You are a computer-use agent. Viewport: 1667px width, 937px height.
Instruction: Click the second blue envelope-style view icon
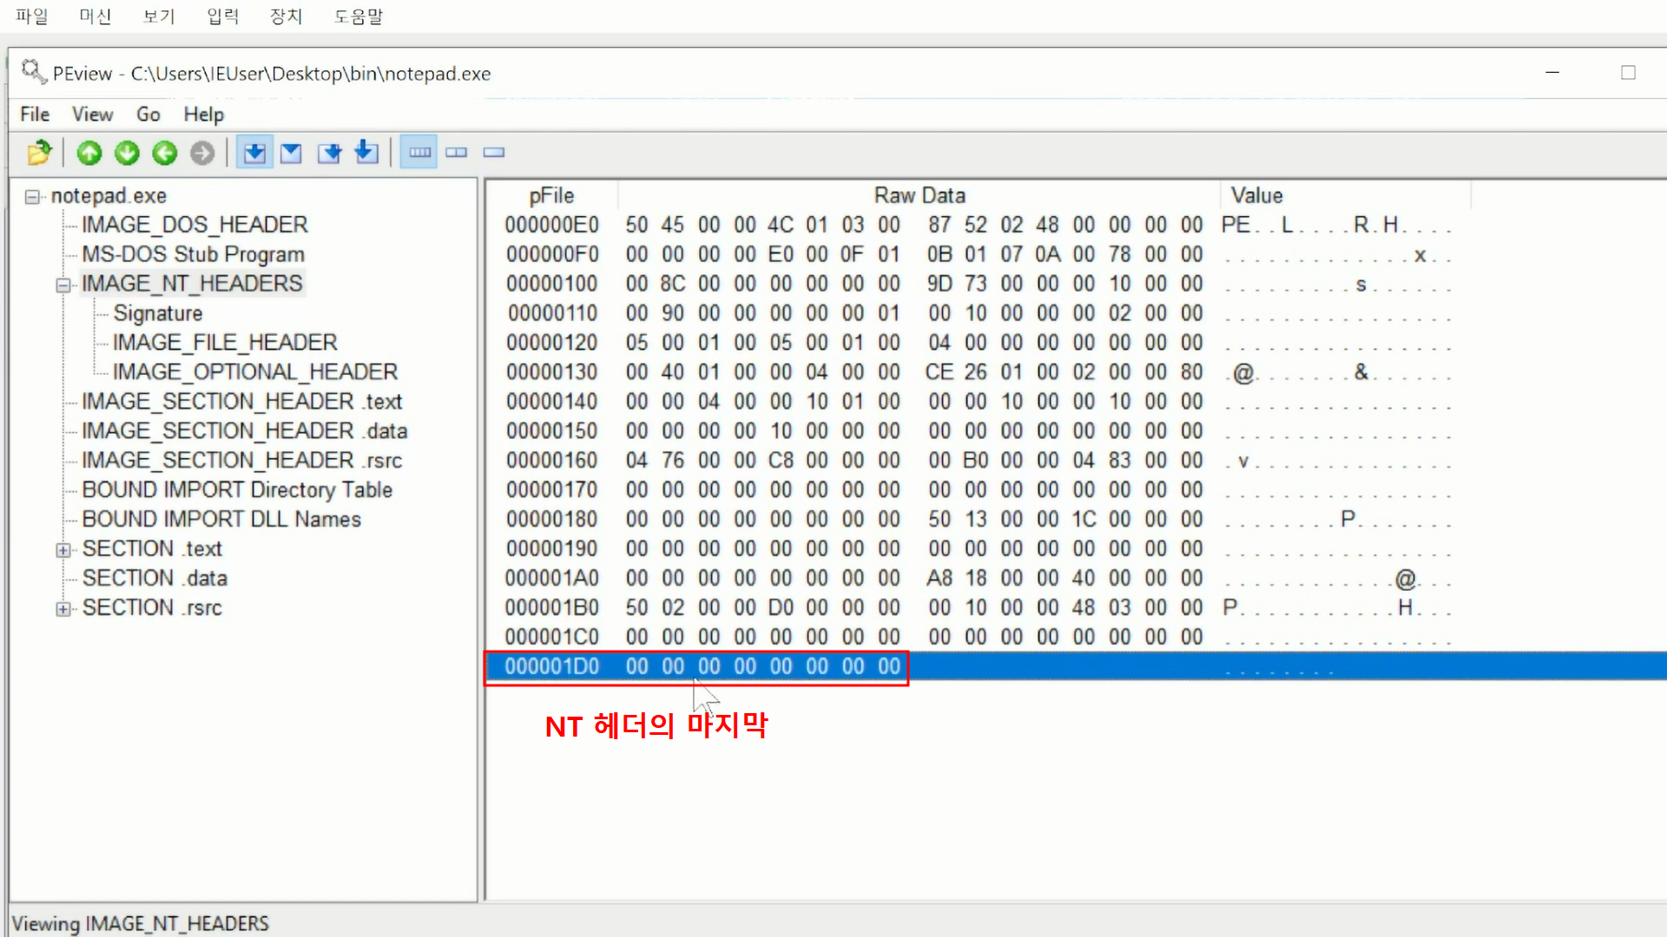pyautogui.click(x=291, y=153)
